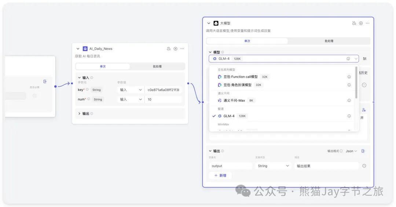
Task: Run the AI_Daily_News node test
Action: [x=175, y=49]
